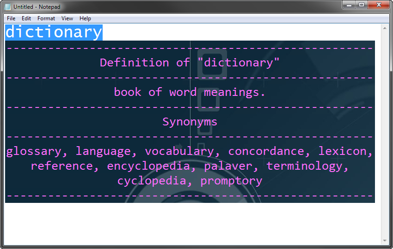This screenshot has height=249, width=393.
Task: Click the scrollbar down arrow
Action: click(x=385, y=241)
